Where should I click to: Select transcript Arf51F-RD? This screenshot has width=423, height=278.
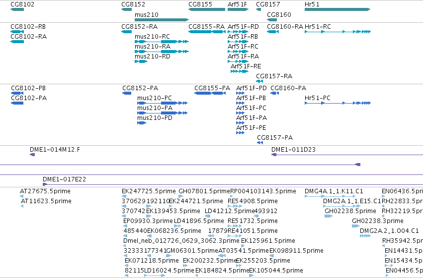click(x=238, y=32)
